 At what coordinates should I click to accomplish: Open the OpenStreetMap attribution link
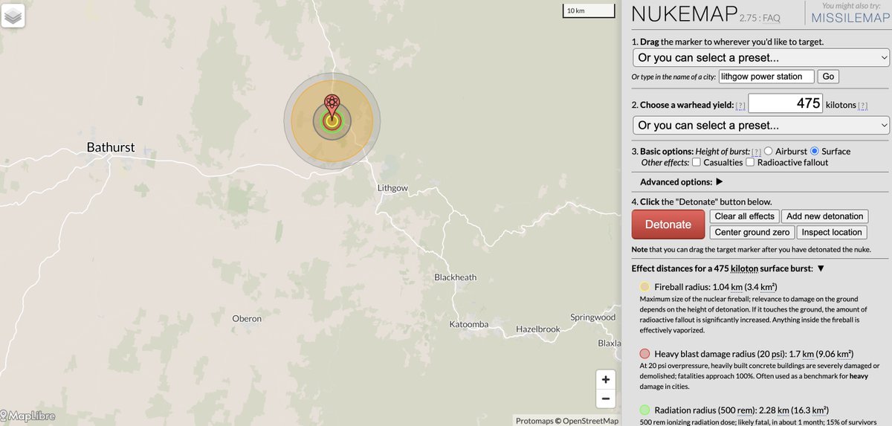tap(590, 421)
